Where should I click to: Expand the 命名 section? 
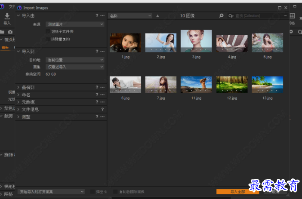(18, 95)
